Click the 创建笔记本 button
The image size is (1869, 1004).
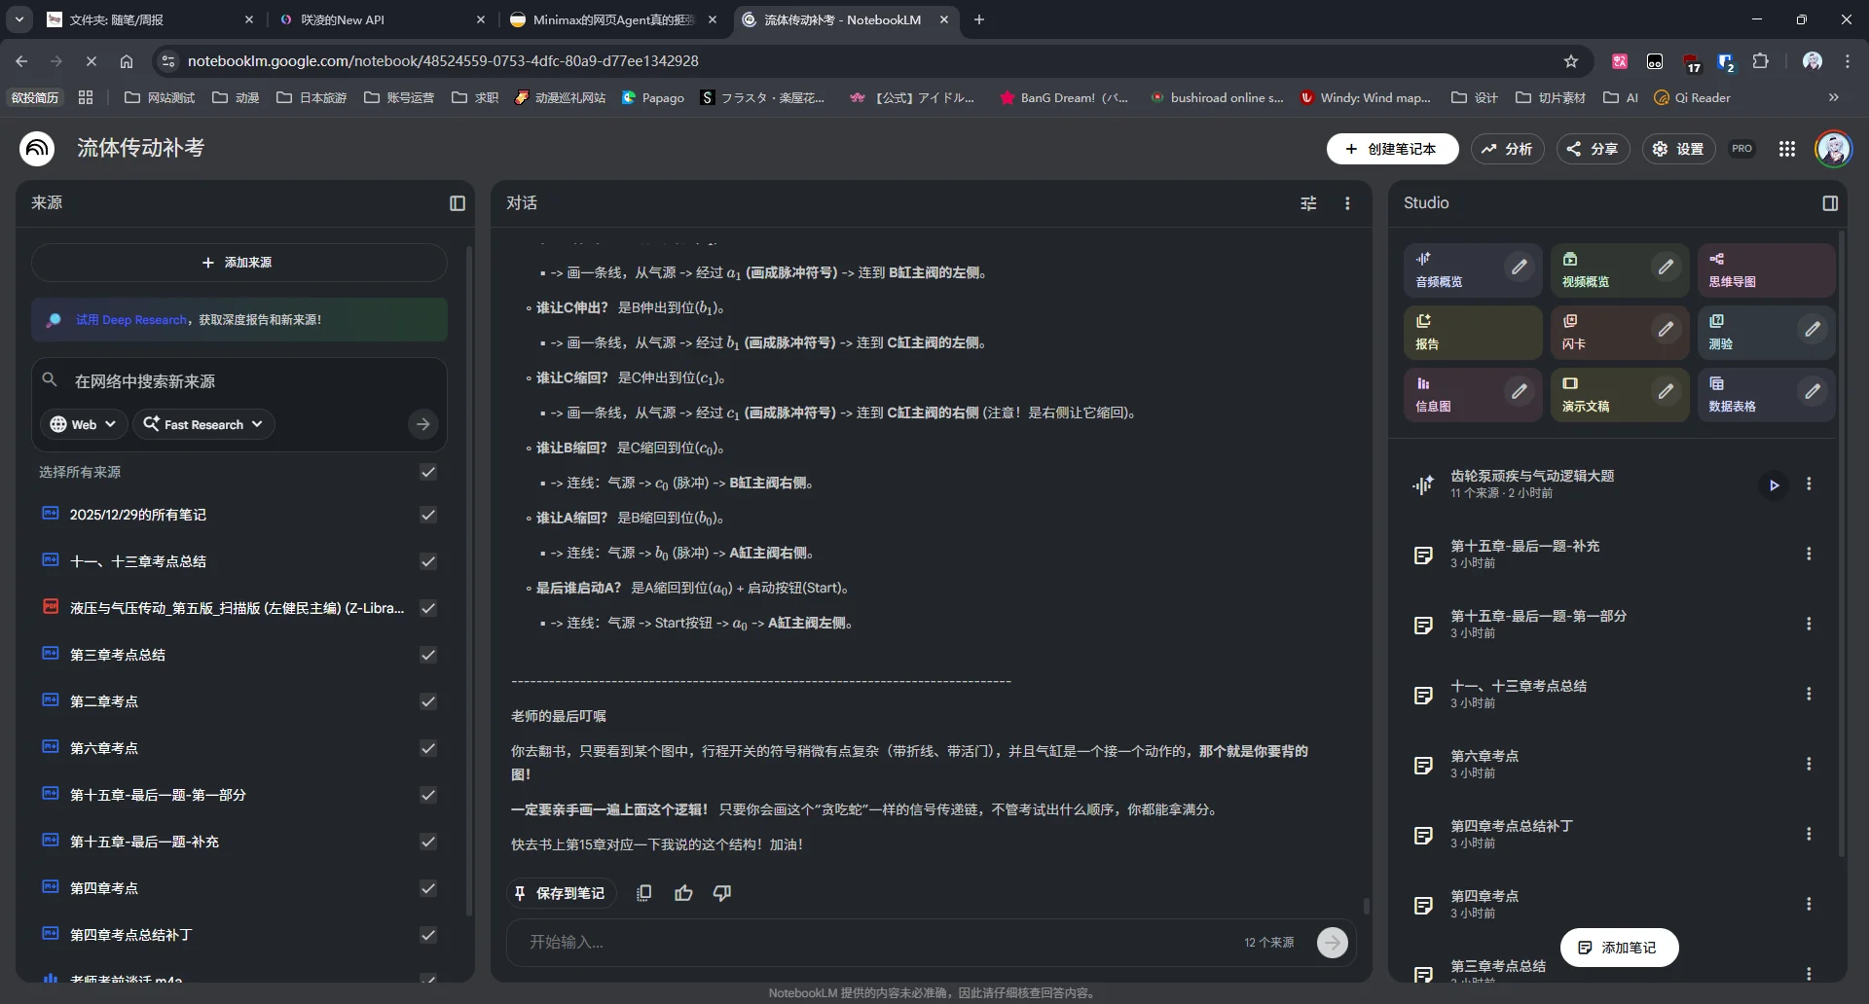(x=1392, y=149)
